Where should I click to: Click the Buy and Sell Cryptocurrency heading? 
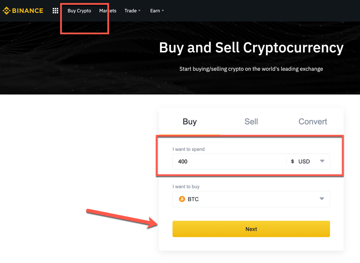click(251, 48)
